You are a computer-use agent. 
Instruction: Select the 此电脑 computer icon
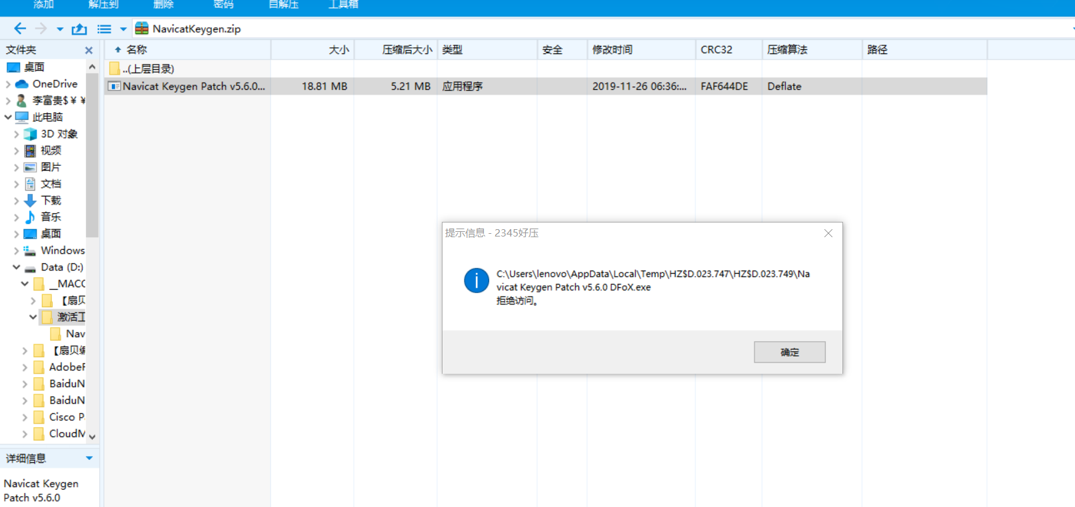pyautogui.click(x=21, y=117)
